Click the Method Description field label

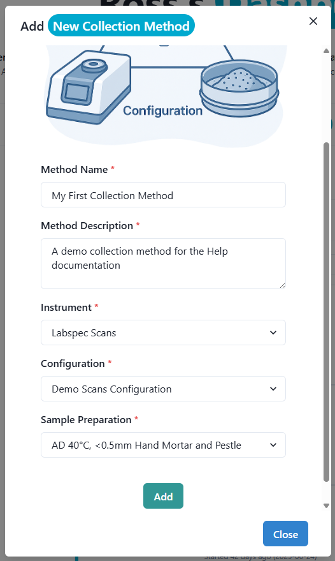tap(87, 226)
